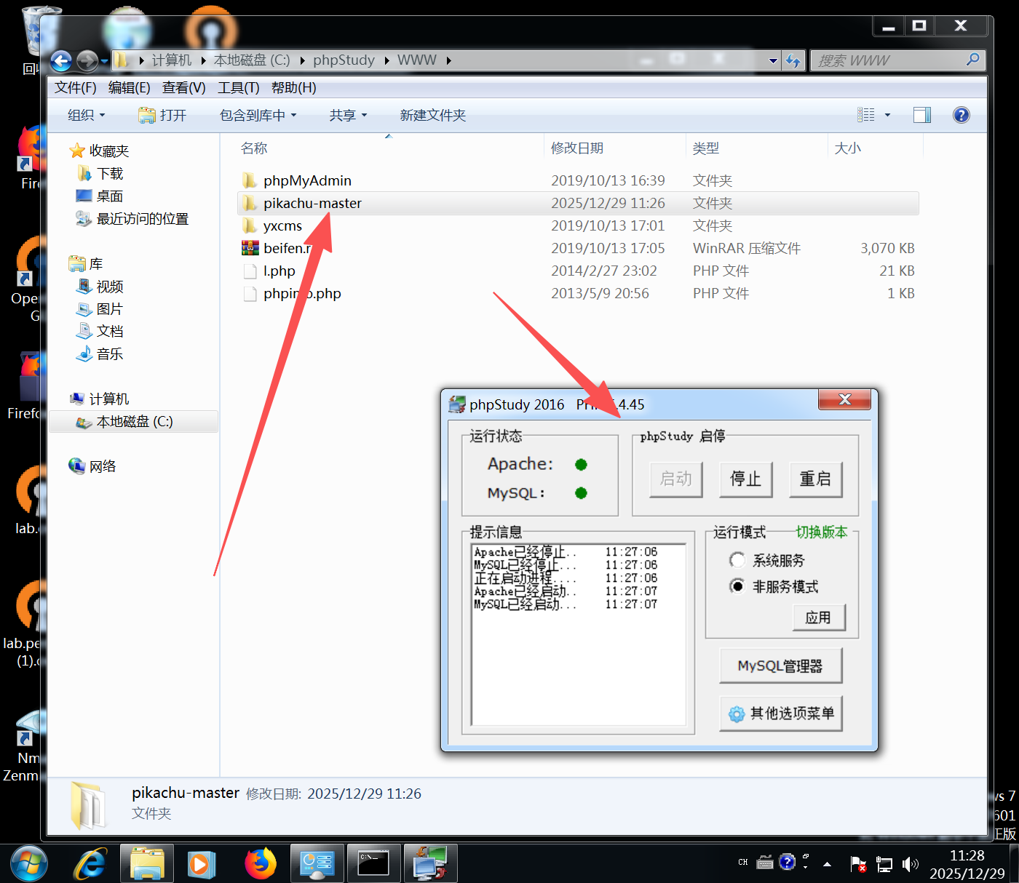Expand the arrow after 计算机 in address bar
This screenshot has width=1019, height=883.
coord(203,60)
